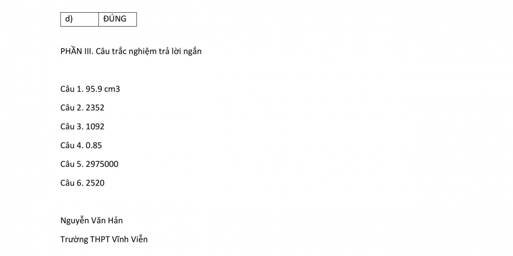
Task: Click the value 0.85
Action: 94,145
